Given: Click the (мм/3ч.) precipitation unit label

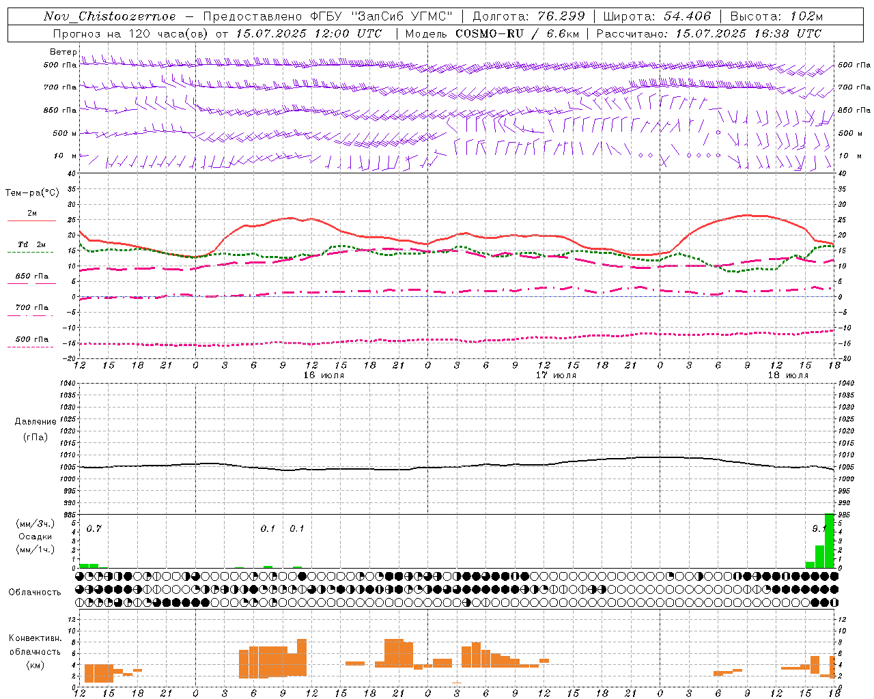Looking at the screenshot, I should tap(35, 524).
